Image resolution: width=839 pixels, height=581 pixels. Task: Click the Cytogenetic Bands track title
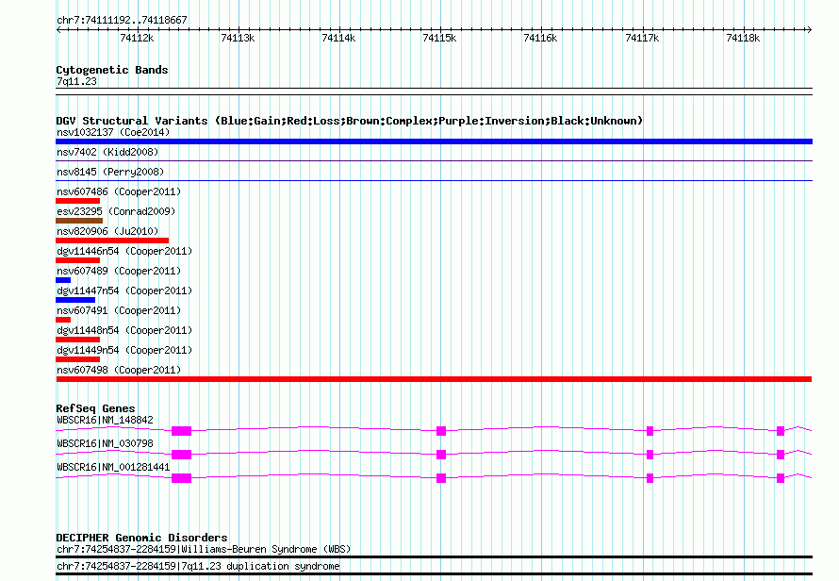coord(112,70)
